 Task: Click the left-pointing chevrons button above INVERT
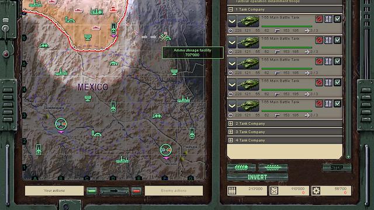(x=241, y=167)
